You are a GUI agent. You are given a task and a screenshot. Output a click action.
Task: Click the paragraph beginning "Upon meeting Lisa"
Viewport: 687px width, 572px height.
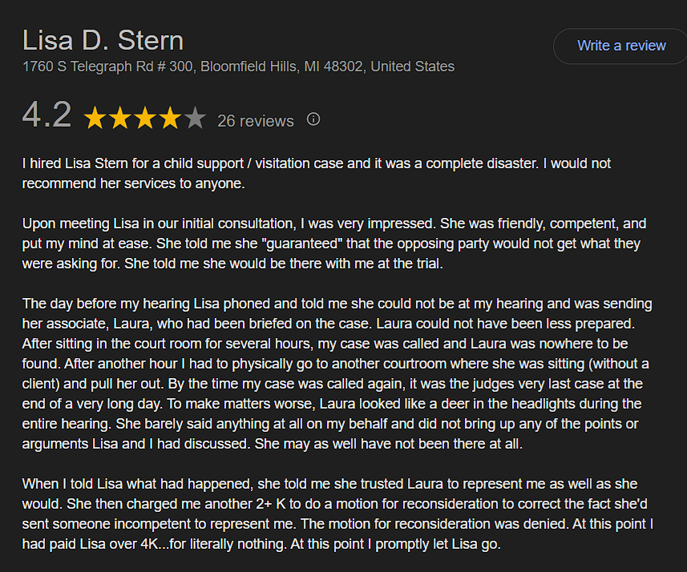pyautogui.click(x=333, y=243)
